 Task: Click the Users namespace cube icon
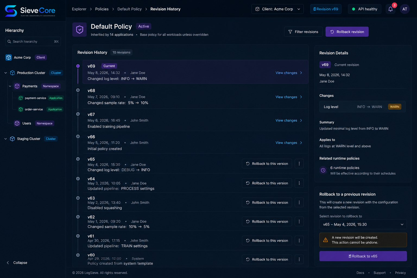[17, 123]
